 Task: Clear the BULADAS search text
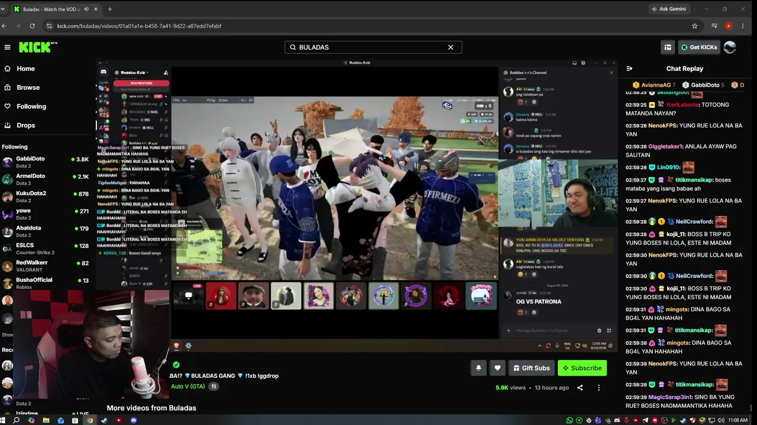pos(451,47)
